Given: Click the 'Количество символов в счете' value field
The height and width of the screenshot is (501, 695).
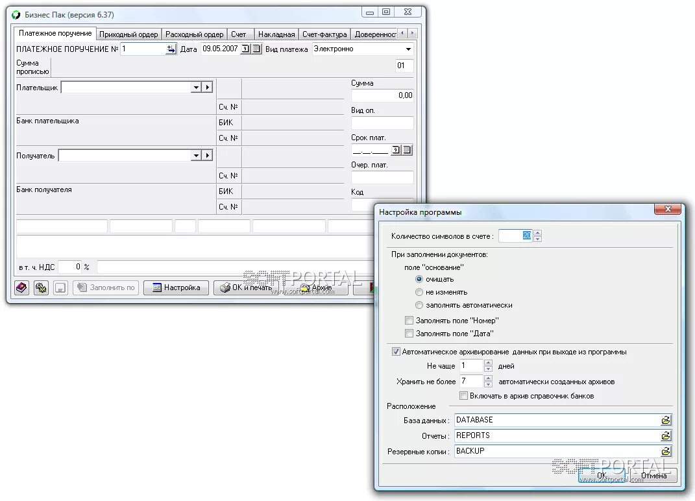Looking at the screenshot, I should (515, 236).
